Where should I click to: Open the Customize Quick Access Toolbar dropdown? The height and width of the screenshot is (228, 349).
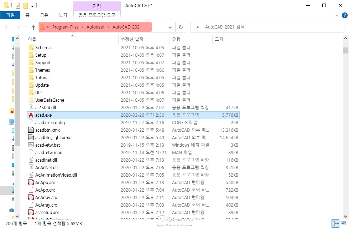[32, 6]
